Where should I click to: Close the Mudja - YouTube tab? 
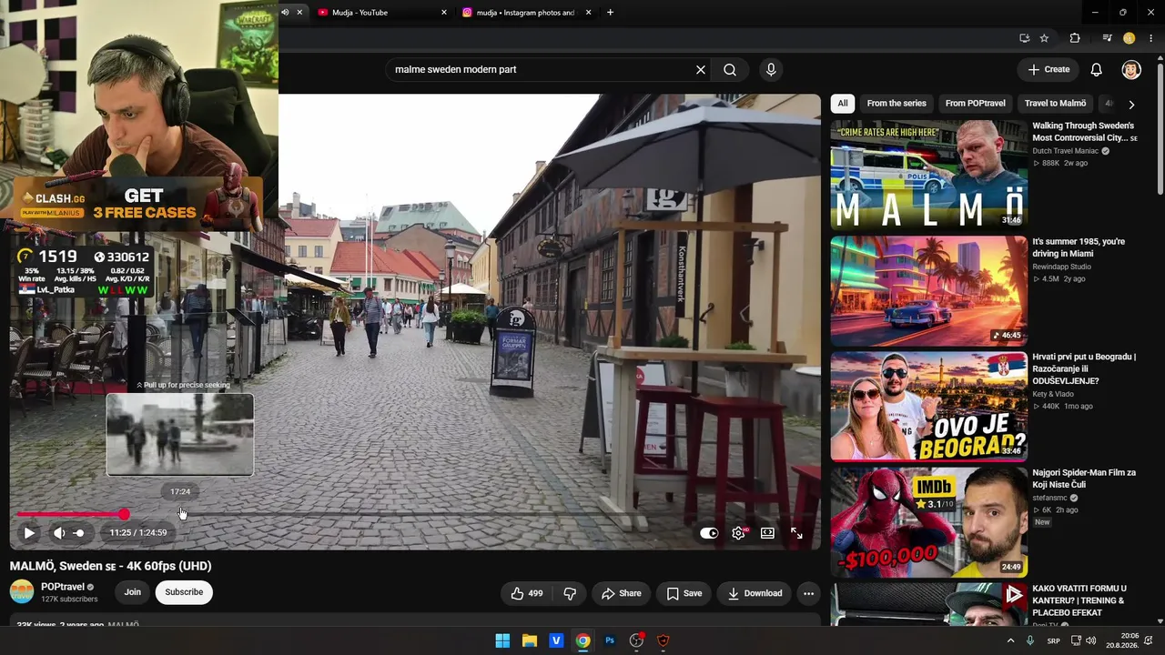click(x=444, y=13)
